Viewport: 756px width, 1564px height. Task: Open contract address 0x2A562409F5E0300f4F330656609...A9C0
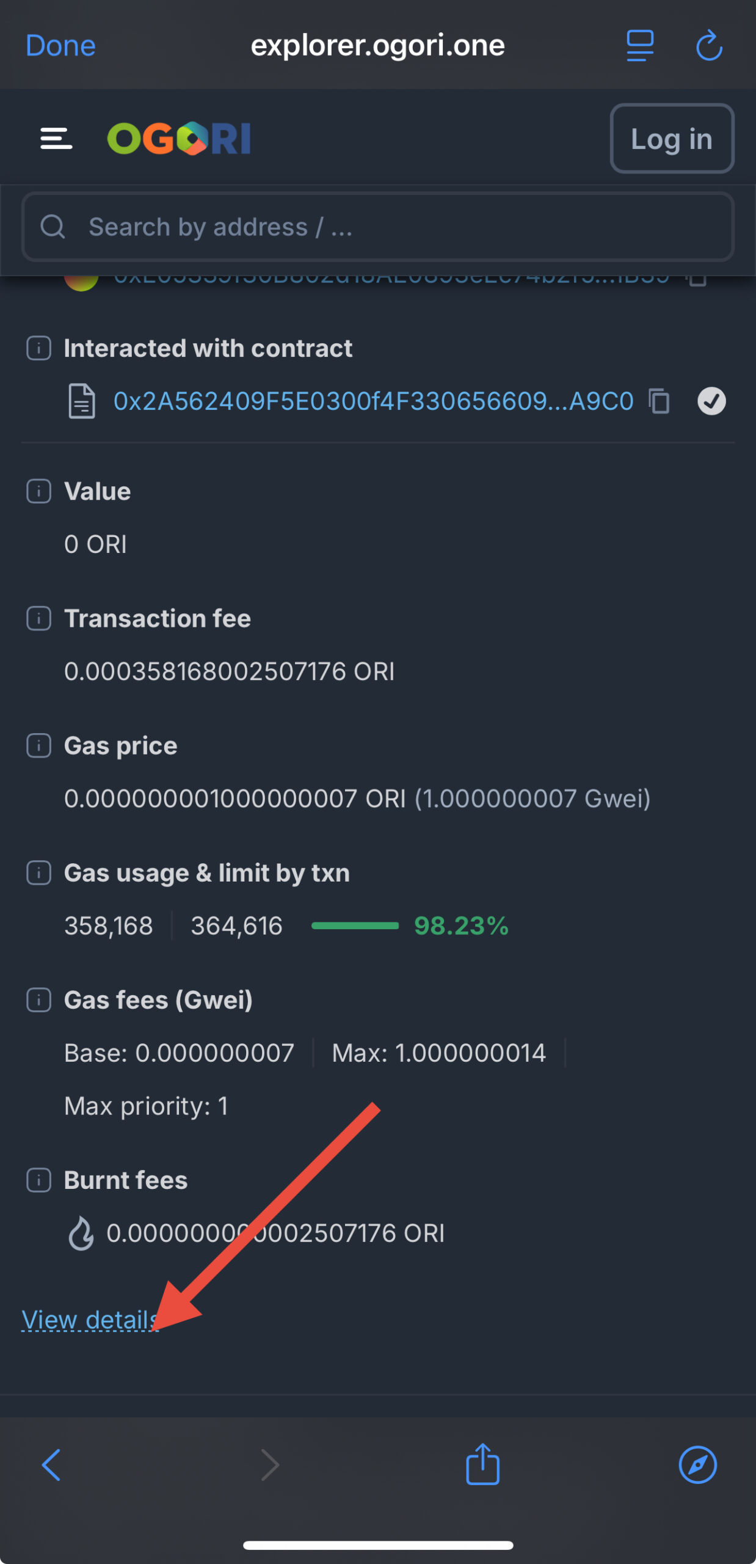(373, 401)
